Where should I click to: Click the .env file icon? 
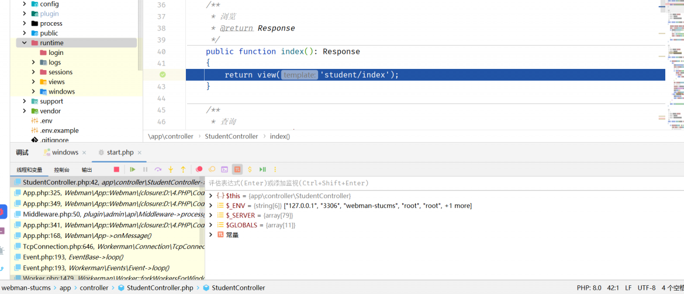click(x=34, y=121)
